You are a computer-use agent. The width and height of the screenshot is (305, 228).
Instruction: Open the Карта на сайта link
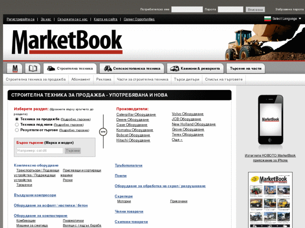point(105,19)
